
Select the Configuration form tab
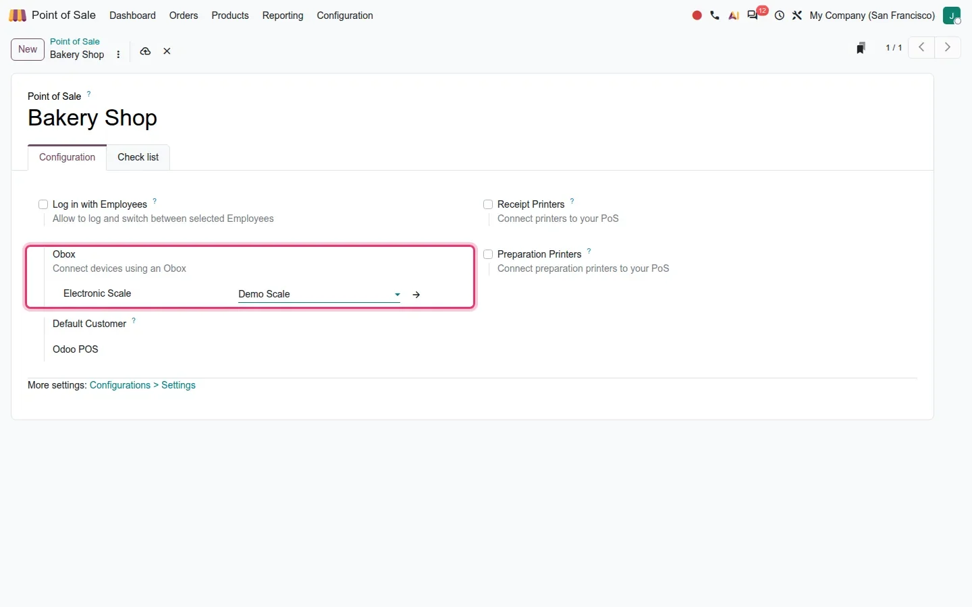click(67, 157)
